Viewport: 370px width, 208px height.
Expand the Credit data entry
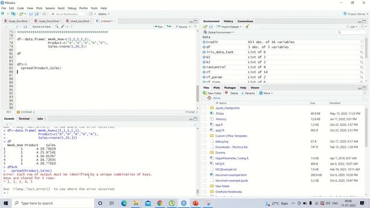coord(204,42)
